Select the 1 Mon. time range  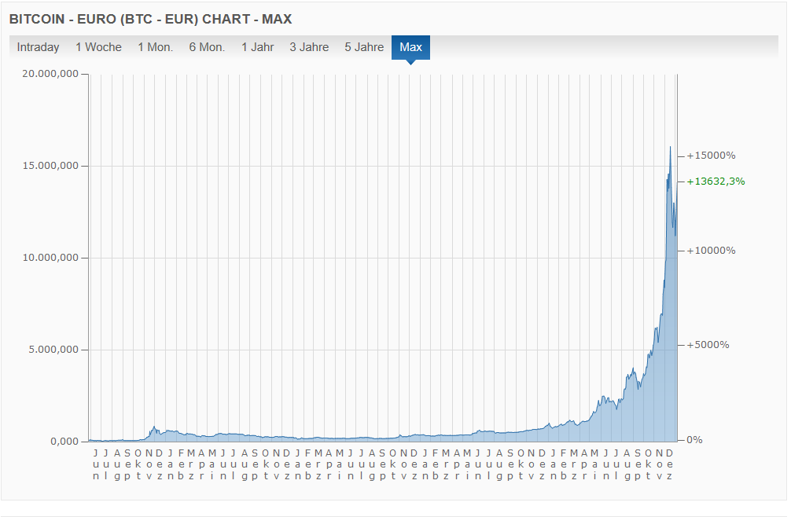click(156, 47)
